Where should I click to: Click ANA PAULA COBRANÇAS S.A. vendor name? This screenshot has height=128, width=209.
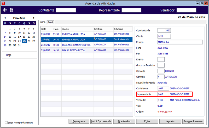(185, 100)
